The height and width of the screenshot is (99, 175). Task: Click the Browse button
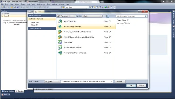[120, 81]
